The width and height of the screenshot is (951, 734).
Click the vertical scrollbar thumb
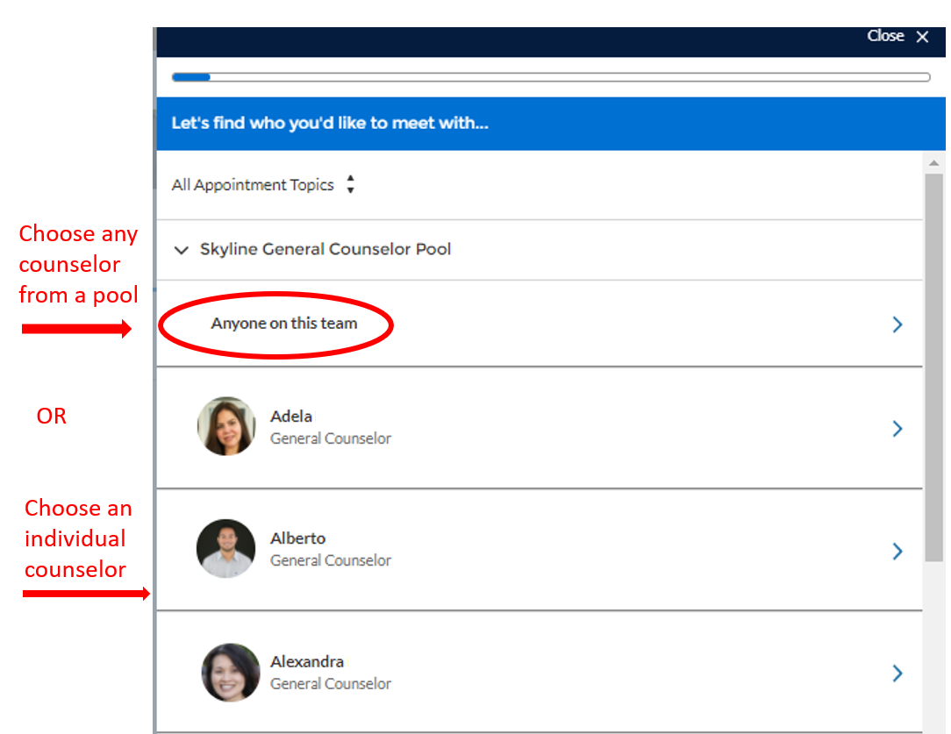coord(934,368)
